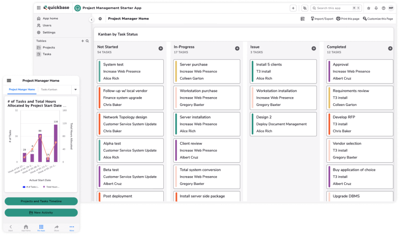Open table search magnifier beside Tables
399x235 pixels.
pyautogui.click(x=87, y=41)
